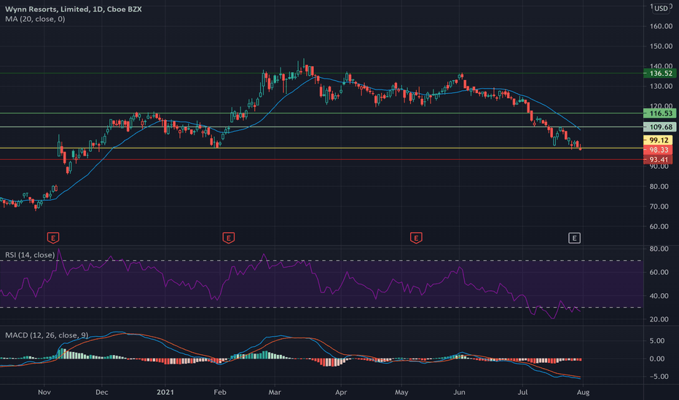The height and width of the screenshot is (400, 679).
Task: Click the 98.33 current price label
Action: (x=659, y=150)
